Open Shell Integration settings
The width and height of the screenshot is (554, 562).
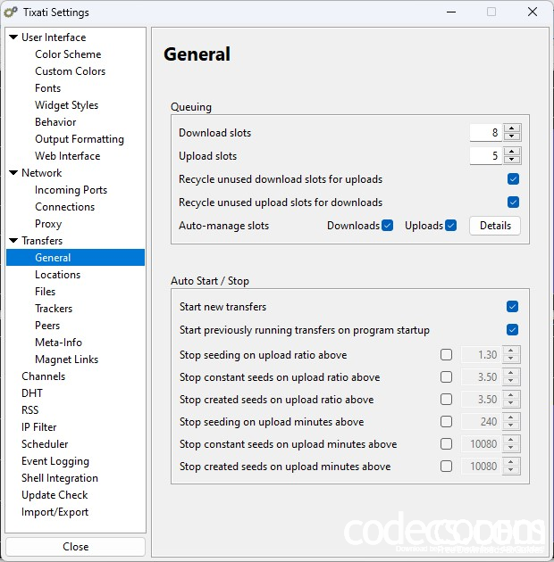tap(60, 478)
